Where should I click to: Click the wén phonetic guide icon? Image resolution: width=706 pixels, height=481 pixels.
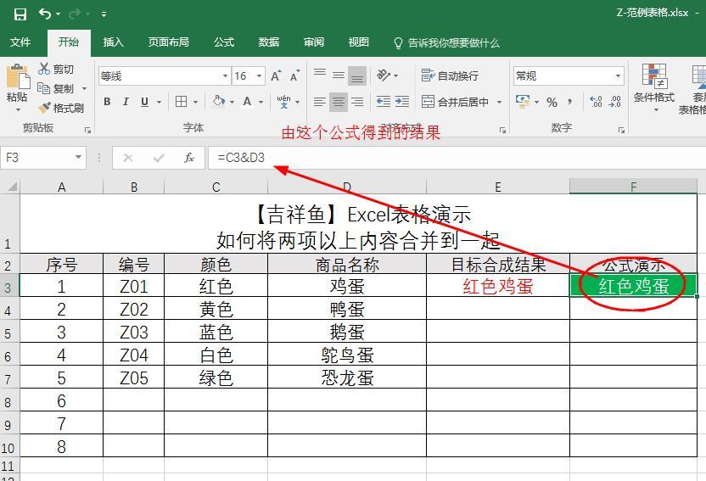283,102
